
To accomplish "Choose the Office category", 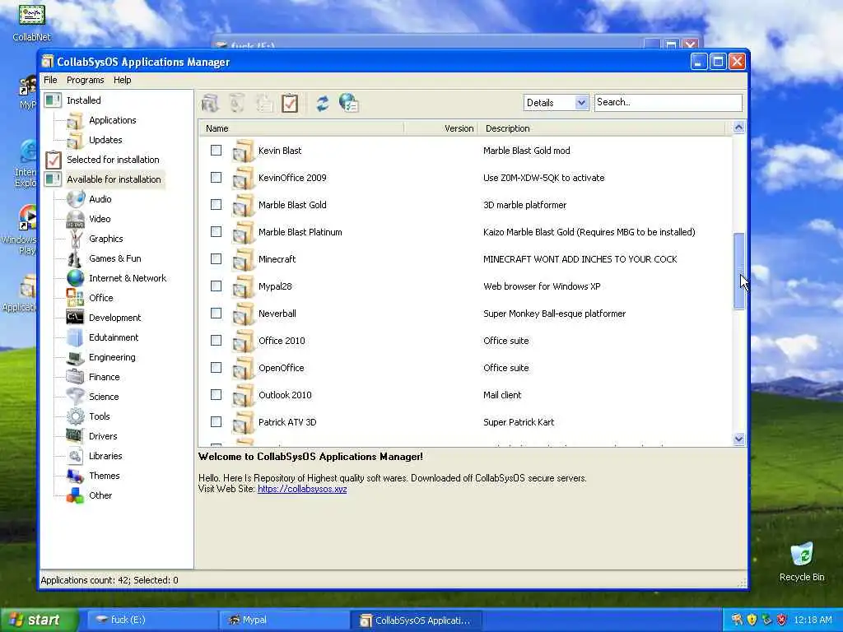I will click(101, 298).
